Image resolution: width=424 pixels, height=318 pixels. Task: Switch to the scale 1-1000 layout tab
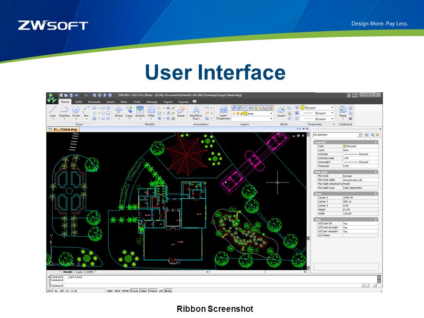pos(84,272)
